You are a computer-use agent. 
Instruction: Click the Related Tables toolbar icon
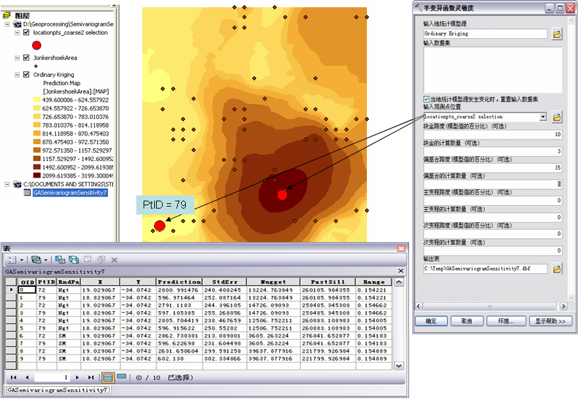pos(36,260)
